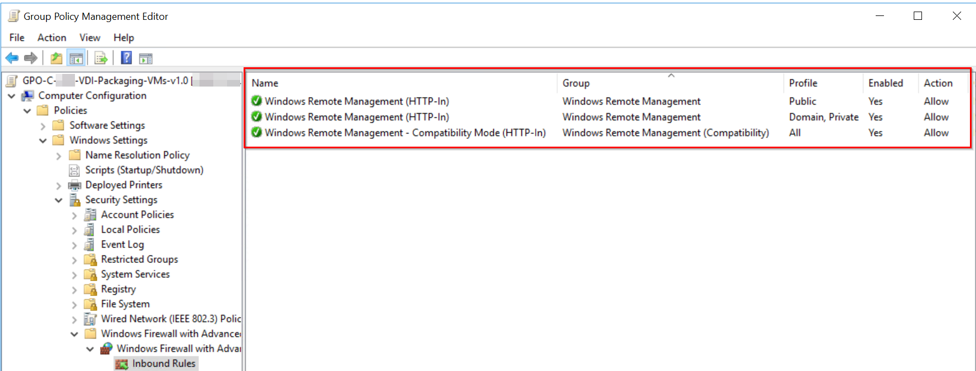Expand the Registry node
This screenshot has height=371, width=976.
pos(74,290)
